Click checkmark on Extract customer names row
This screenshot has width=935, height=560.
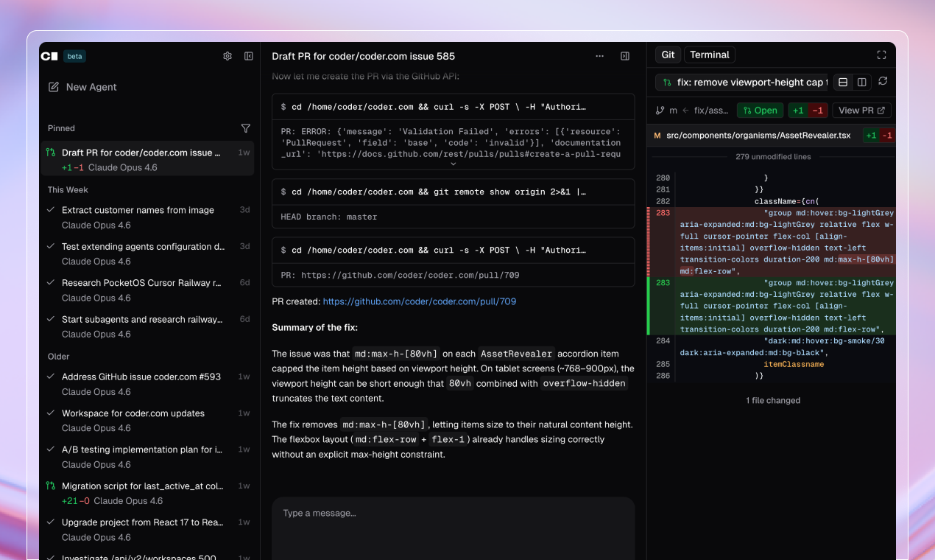click(51, 210)
